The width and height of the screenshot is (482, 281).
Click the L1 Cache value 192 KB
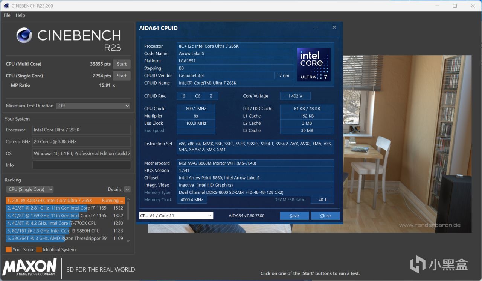click(x=307, y=116)
